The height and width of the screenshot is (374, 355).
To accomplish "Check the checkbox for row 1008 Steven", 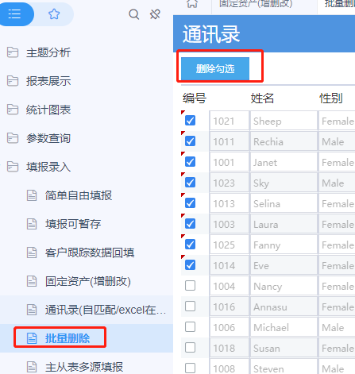I will click(x=190, y=368).
